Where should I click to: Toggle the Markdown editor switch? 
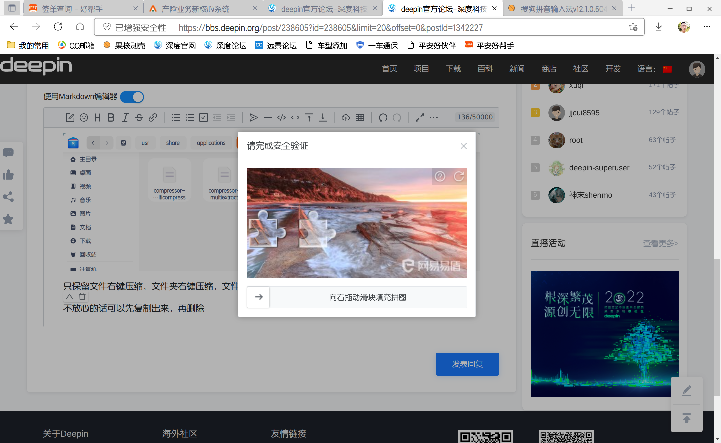click(x=132, y=97)
